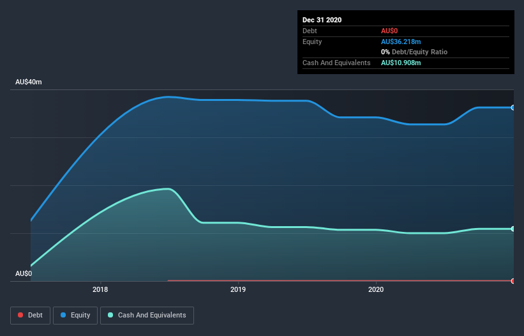
Task: Click the AU$10.908m cash value
Action: (x=401, y=63)
